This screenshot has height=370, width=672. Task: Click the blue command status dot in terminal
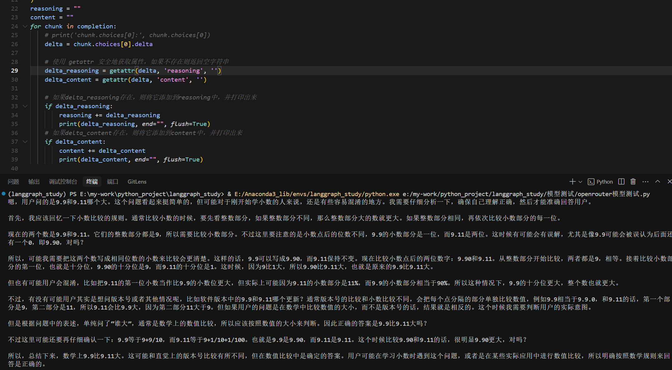pos(3,194)
